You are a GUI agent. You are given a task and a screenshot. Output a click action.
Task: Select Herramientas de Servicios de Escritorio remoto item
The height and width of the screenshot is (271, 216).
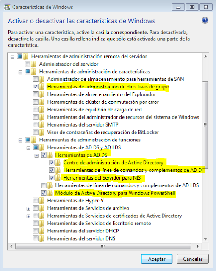point(99,223)
